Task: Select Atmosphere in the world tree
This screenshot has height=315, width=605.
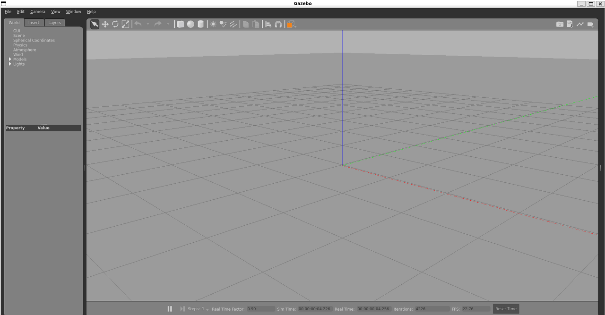Action: click(x=25, y=50)
